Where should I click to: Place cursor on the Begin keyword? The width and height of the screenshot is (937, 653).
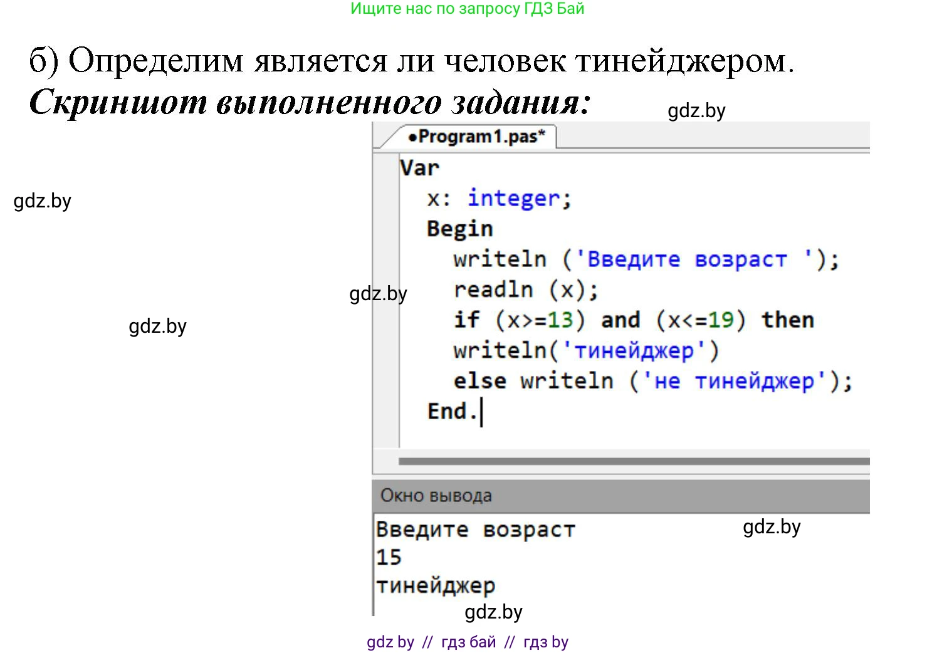(459, 229)
